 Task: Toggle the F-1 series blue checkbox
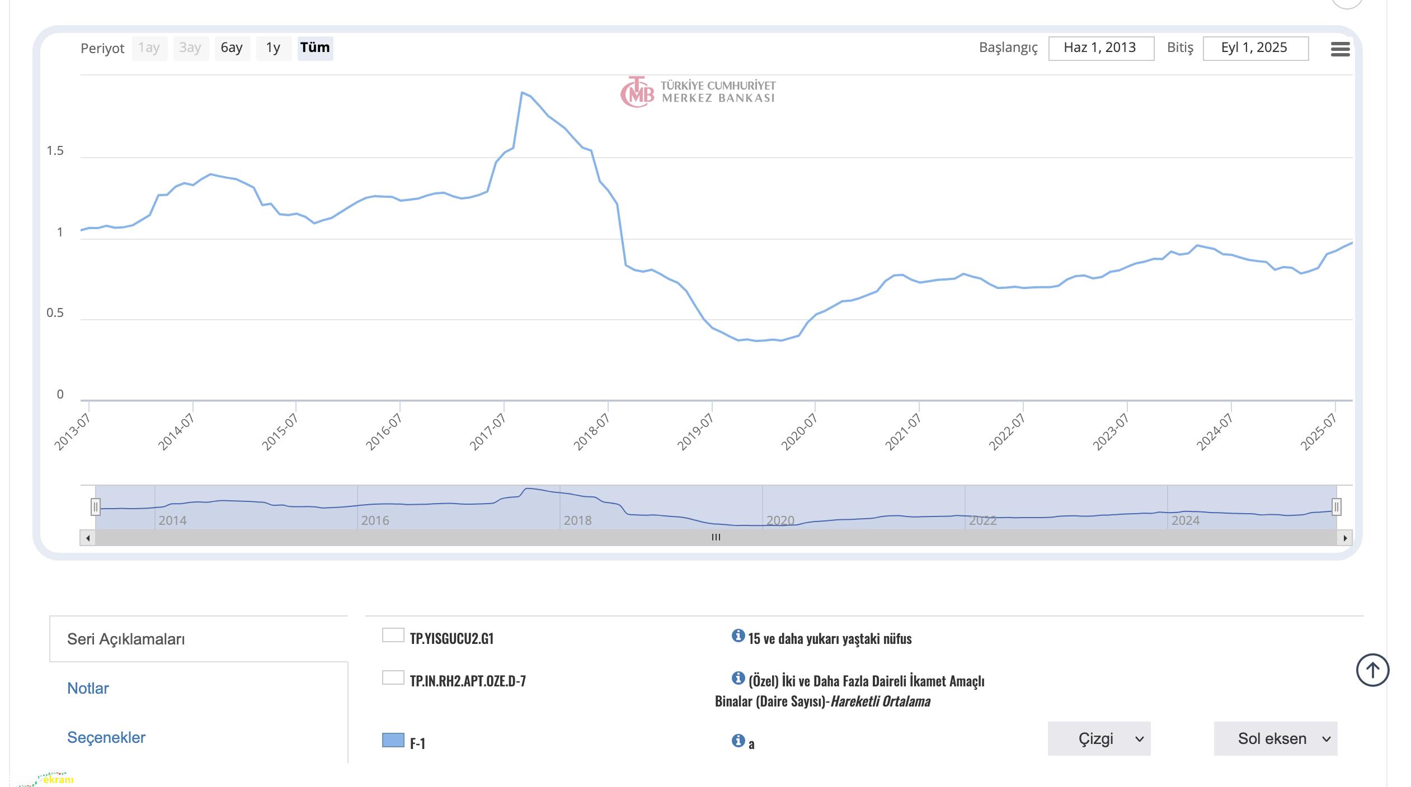click(x=393, y=740)
